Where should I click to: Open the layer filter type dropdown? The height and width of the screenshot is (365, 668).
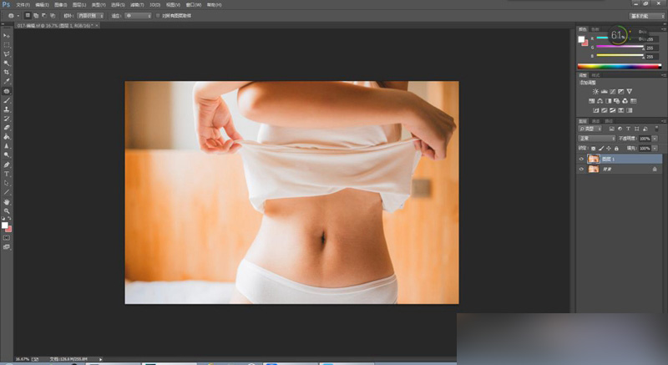590,129
